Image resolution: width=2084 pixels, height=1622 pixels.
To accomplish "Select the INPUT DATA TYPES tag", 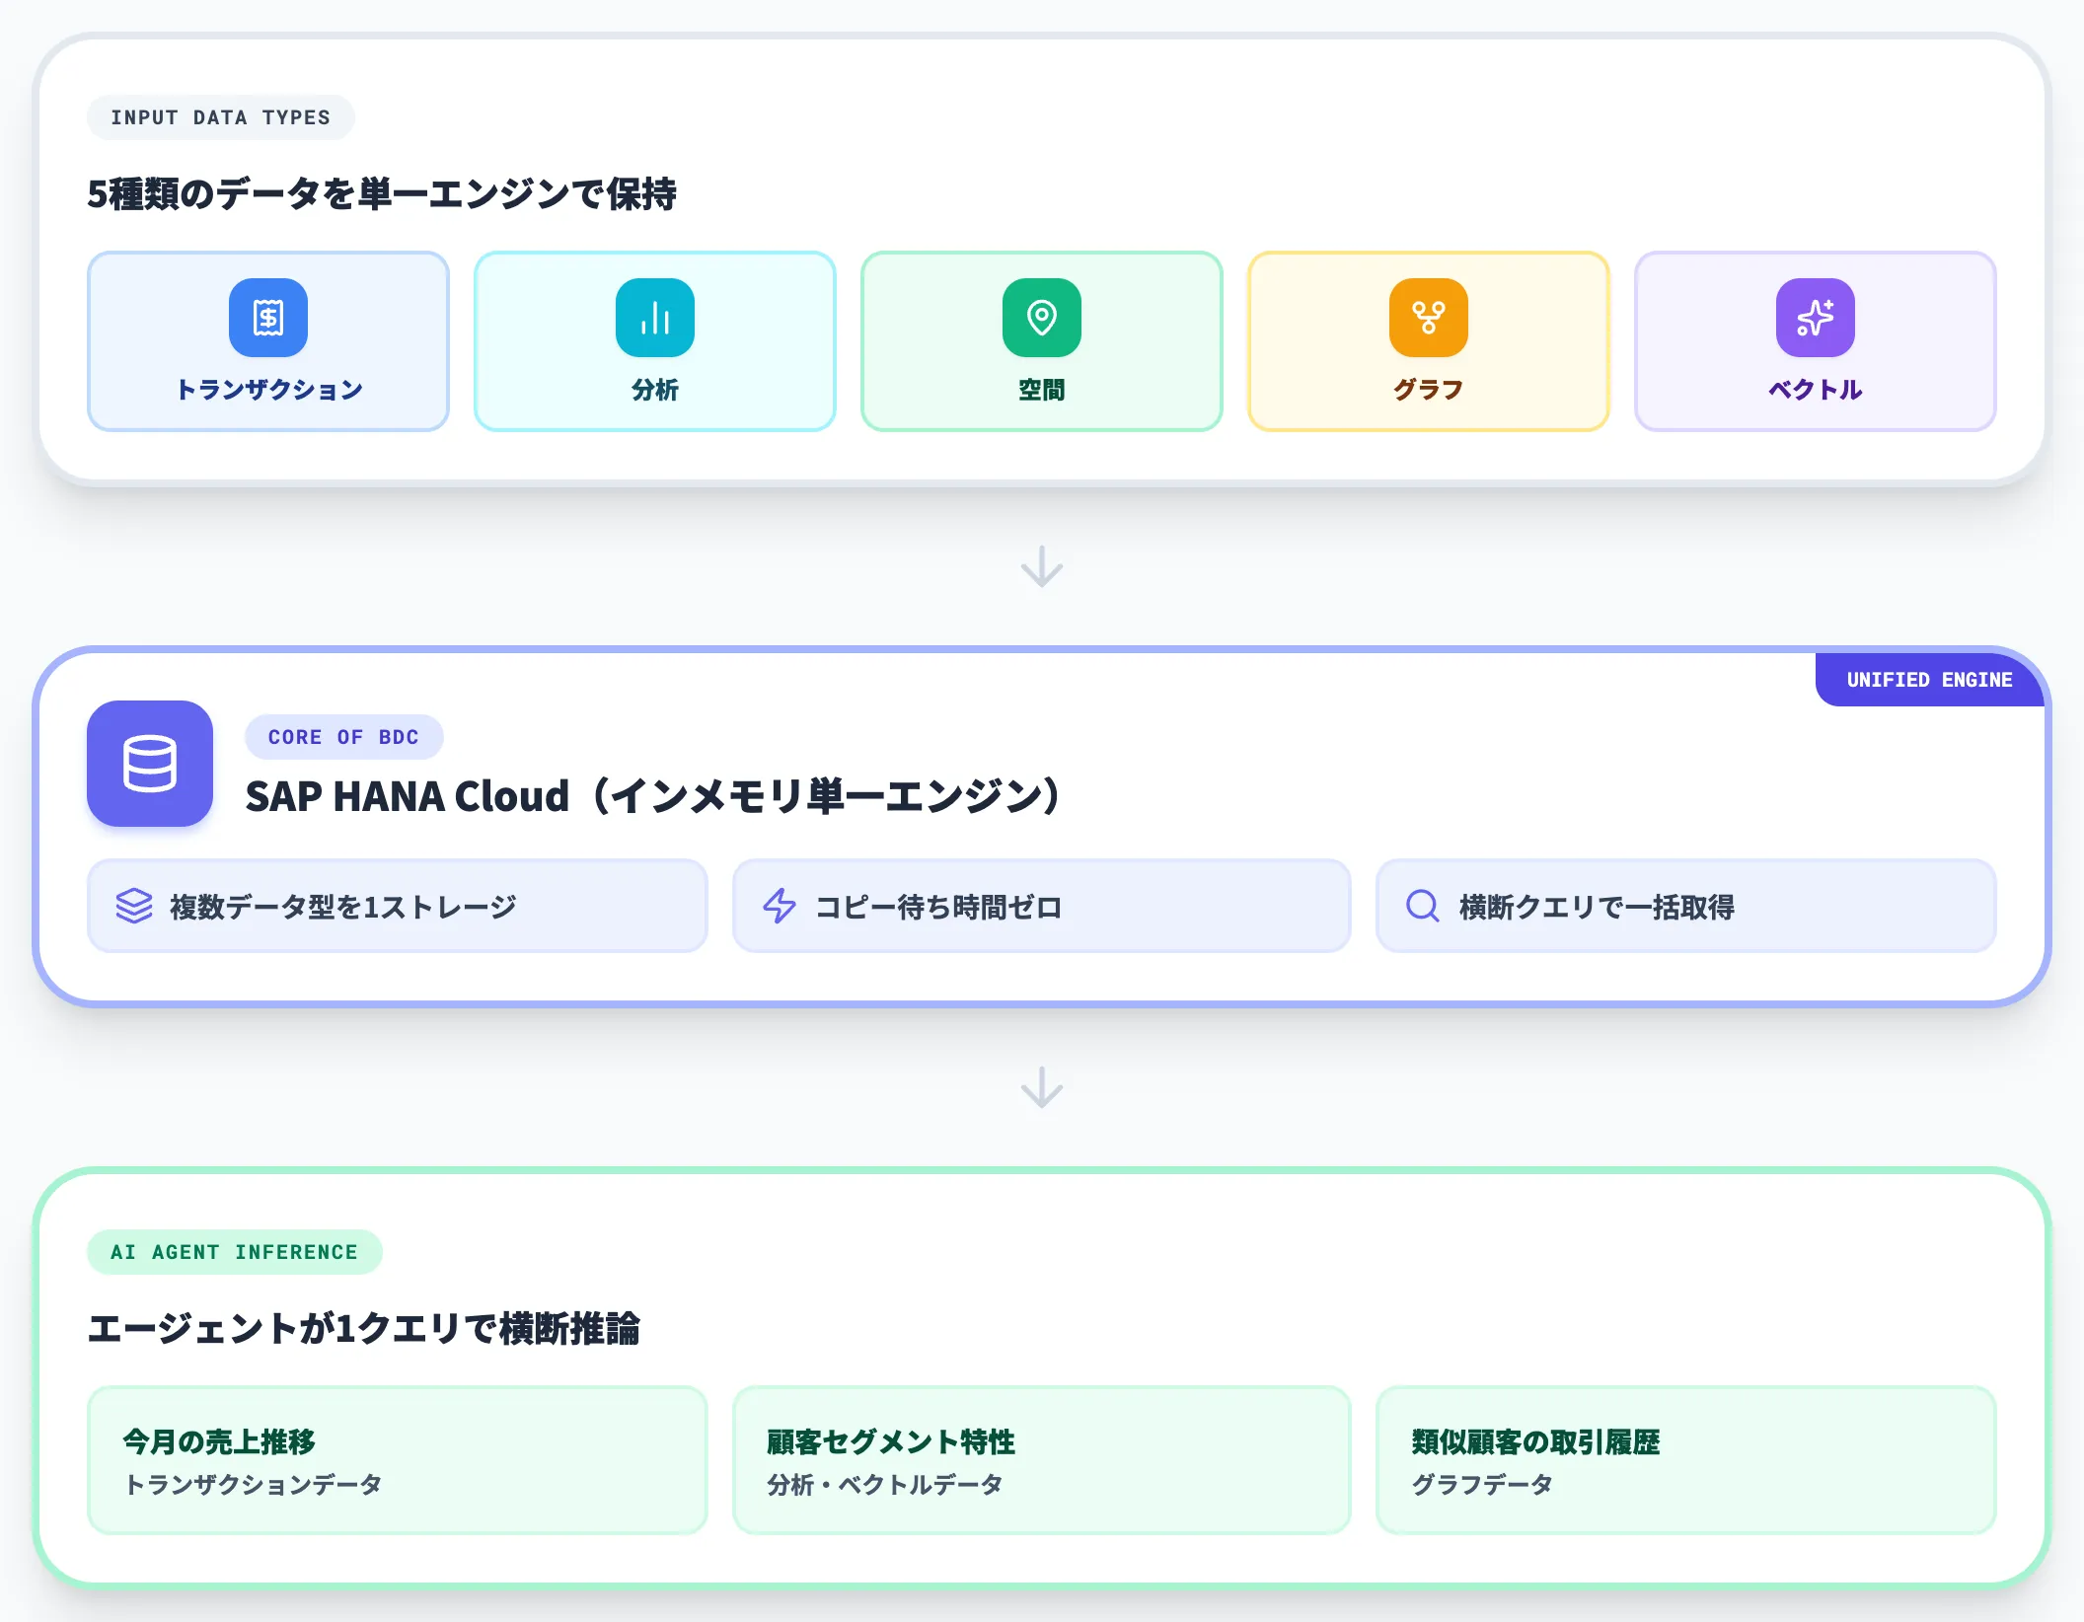I will click(x=221, y=117).
